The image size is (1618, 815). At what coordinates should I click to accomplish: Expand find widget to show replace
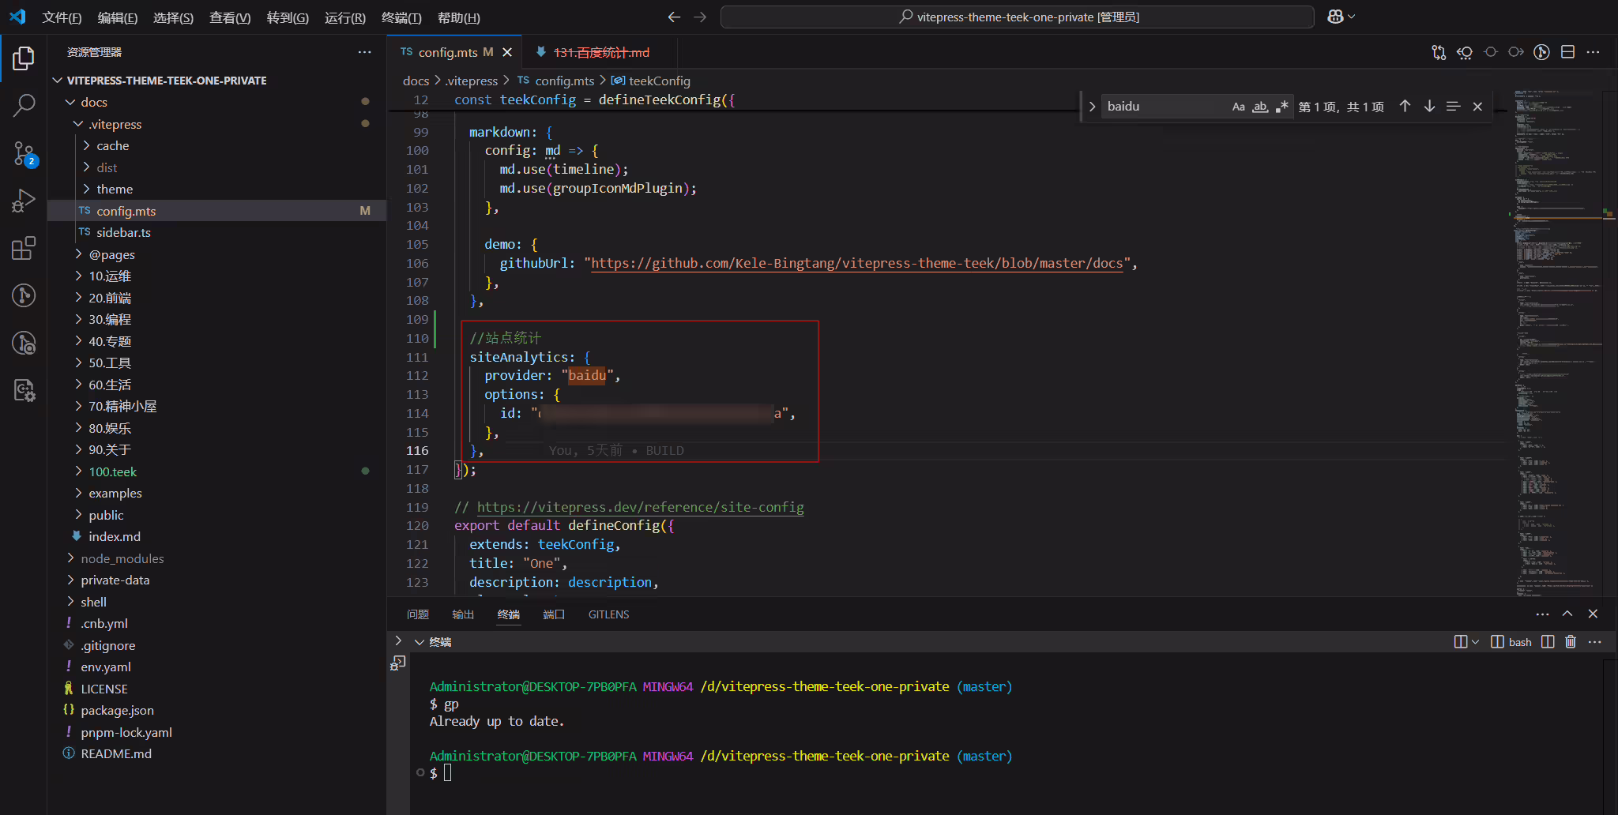click(x=1092, y=107)
